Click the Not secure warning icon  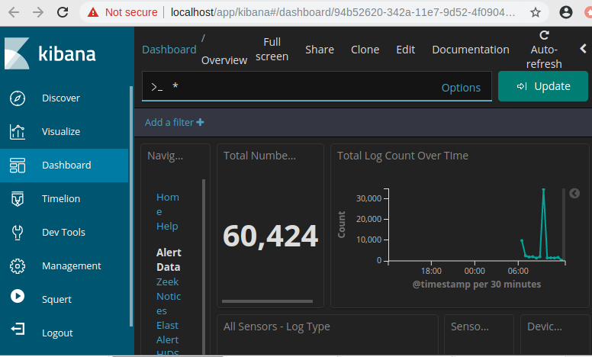pyautogui.click(x=93, y=12)
